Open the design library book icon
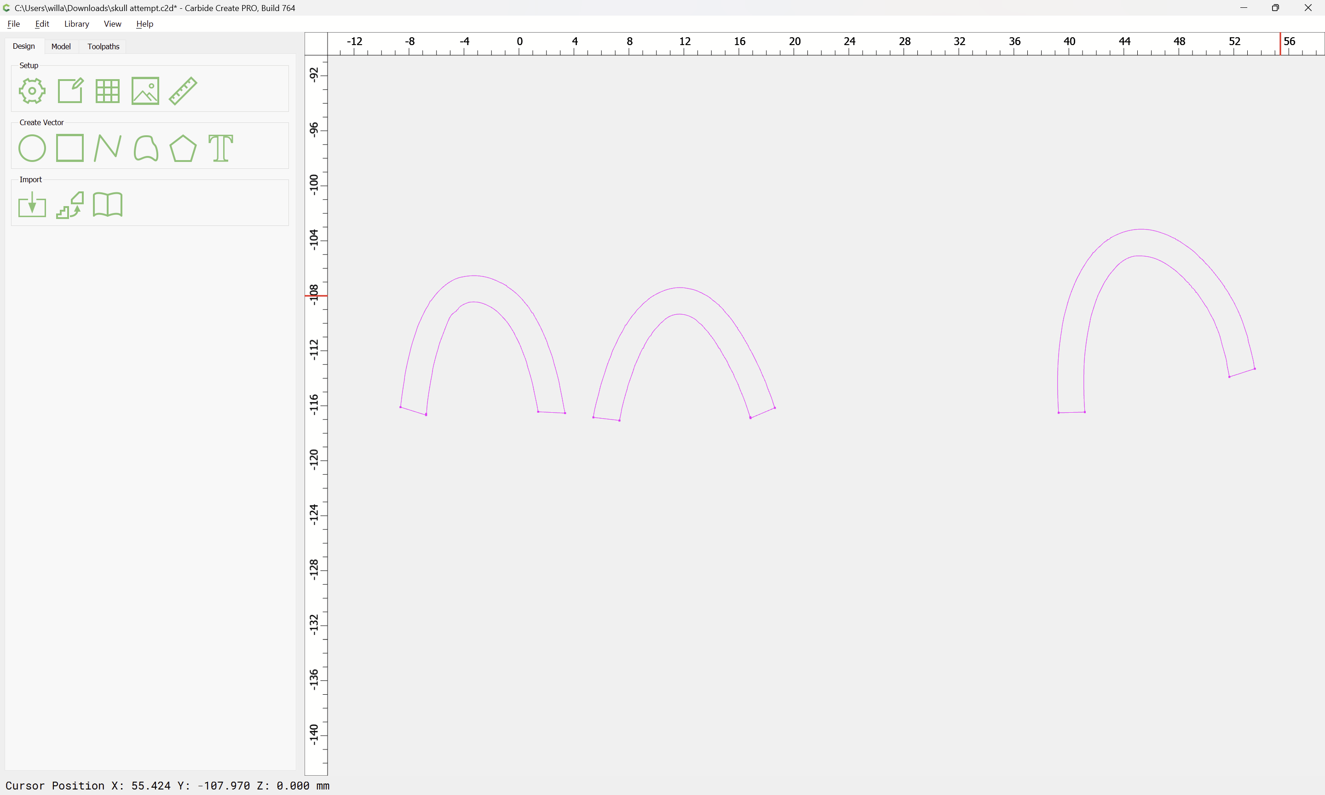Image resolution: width=1325 pixels, height=795 pixels. (x=107, y=205)
